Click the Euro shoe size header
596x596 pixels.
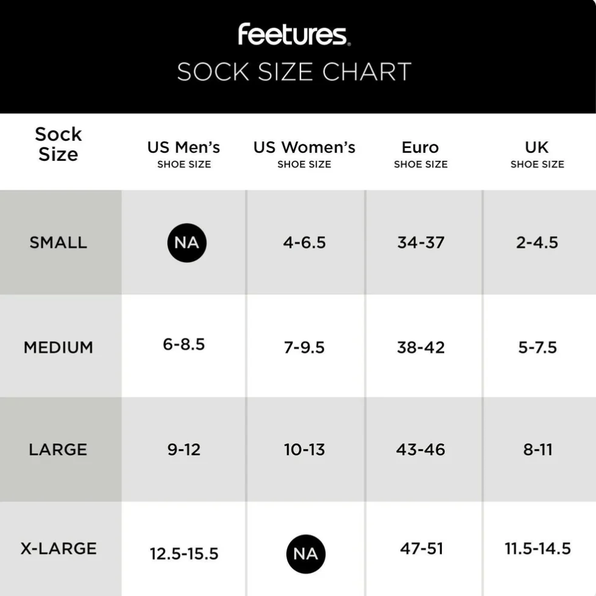(x=420, y=154)
